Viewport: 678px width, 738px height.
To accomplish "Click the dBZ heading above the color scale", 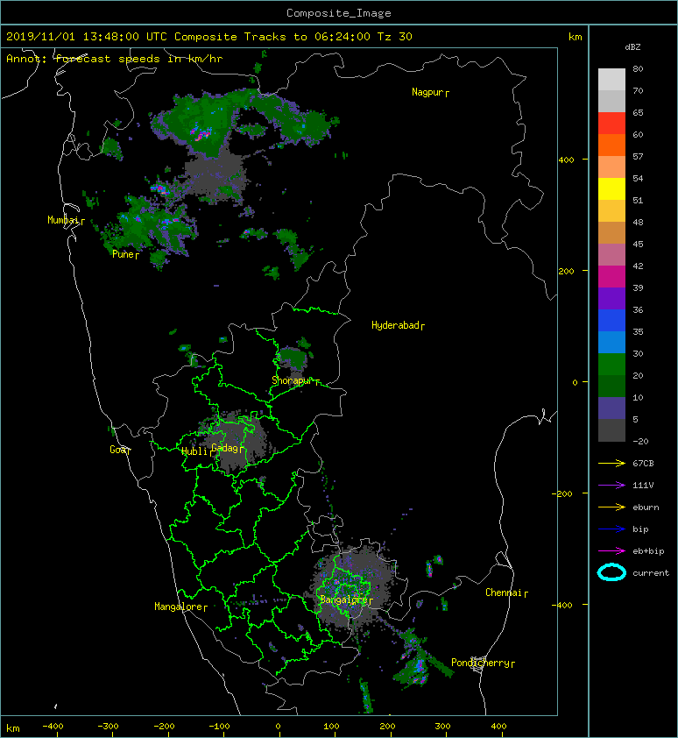I will (x=632, y=47).
